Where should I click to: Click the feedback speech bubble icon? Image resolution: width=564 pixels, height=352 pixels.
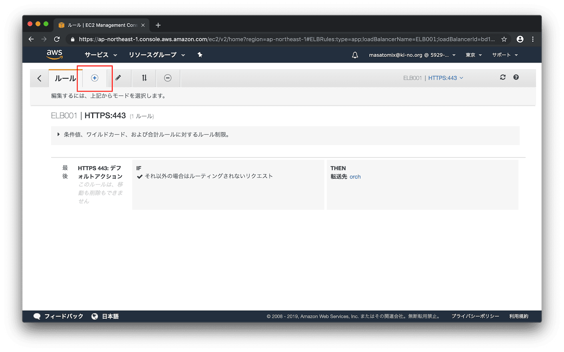click(37, 316)
